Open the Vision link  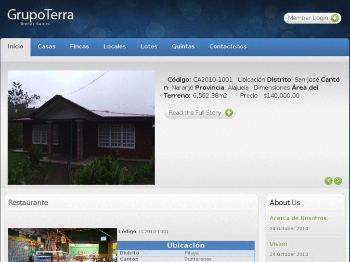click(x=278, y=244)
